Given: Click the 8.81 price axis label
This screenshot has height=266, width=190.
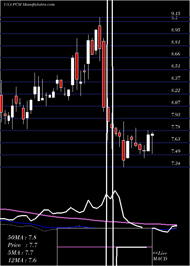Looking at the screenshot, I should (x=176, y=42).
